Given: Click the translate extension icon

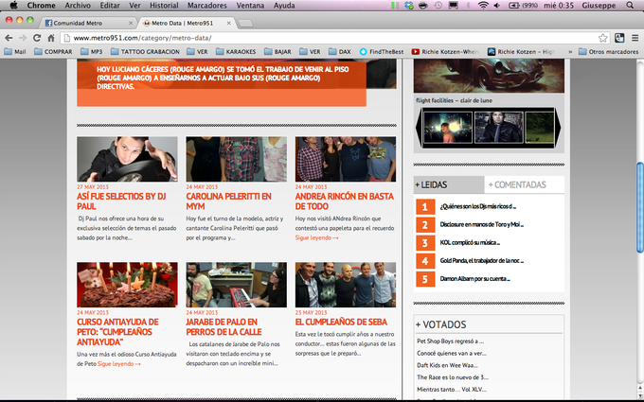Looking at the screenshot, I should (x=619, y=38).
